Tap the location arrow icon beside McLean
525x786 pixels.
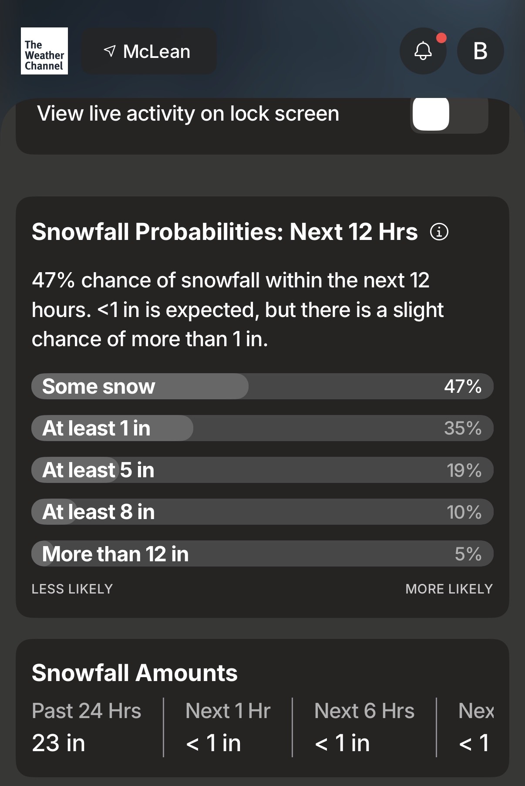(x=110, y=51)
